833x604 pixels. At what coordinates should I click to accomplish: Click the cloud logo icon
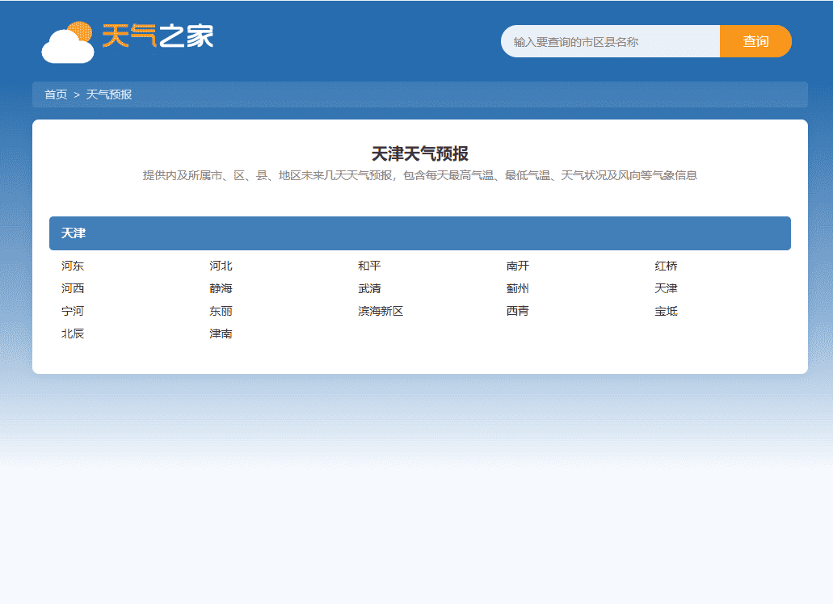(x=68, y=41)
